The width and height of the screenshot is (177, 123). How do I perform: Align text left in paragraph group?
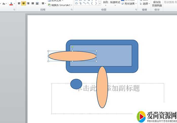click(19, 4)
